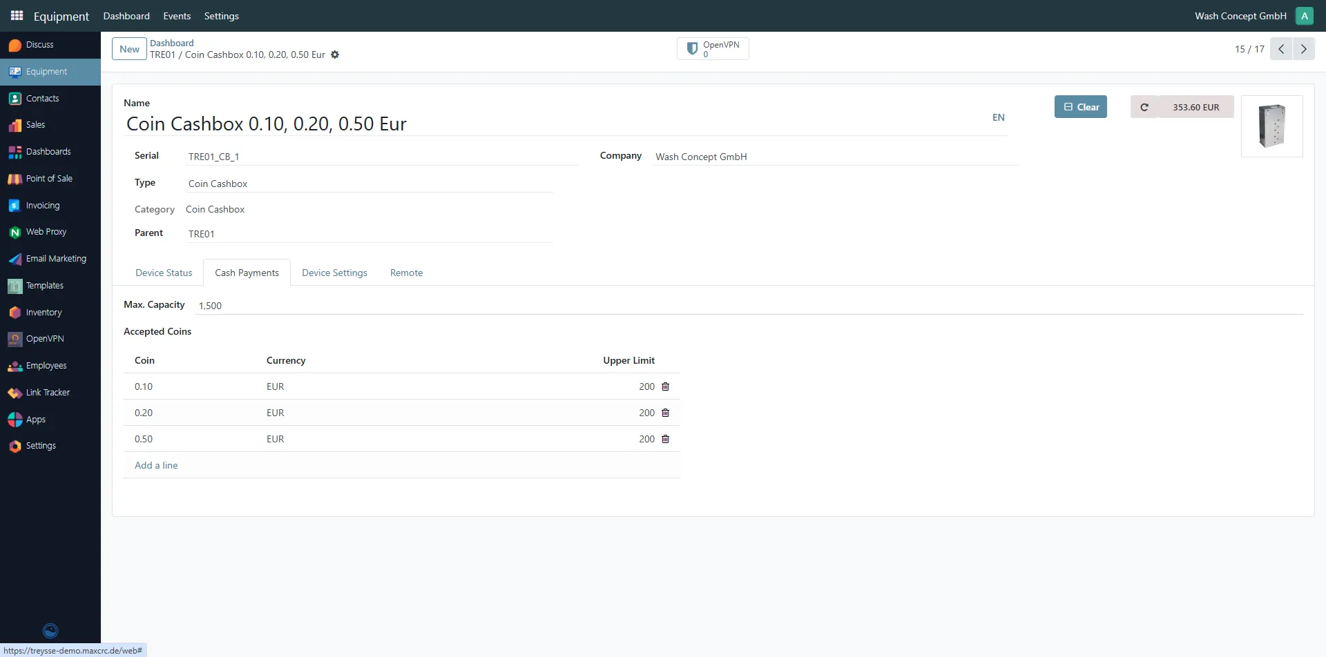Click the round icon at sidebar bottom
Viewport: 1326px width, 657px height.
pyautogui.click(x=50, y=631)
